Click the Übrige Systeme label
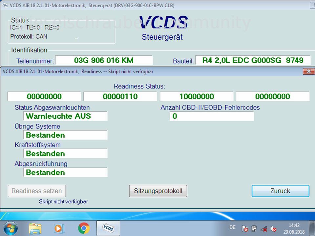This screenshot has width=315, height=236. [37, 127]
